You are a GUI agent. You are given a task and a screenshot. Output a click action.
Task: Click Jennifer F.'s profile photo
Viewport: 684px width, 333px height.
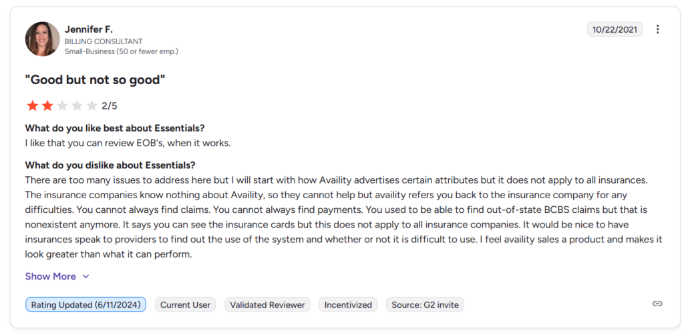pos(42,39)
